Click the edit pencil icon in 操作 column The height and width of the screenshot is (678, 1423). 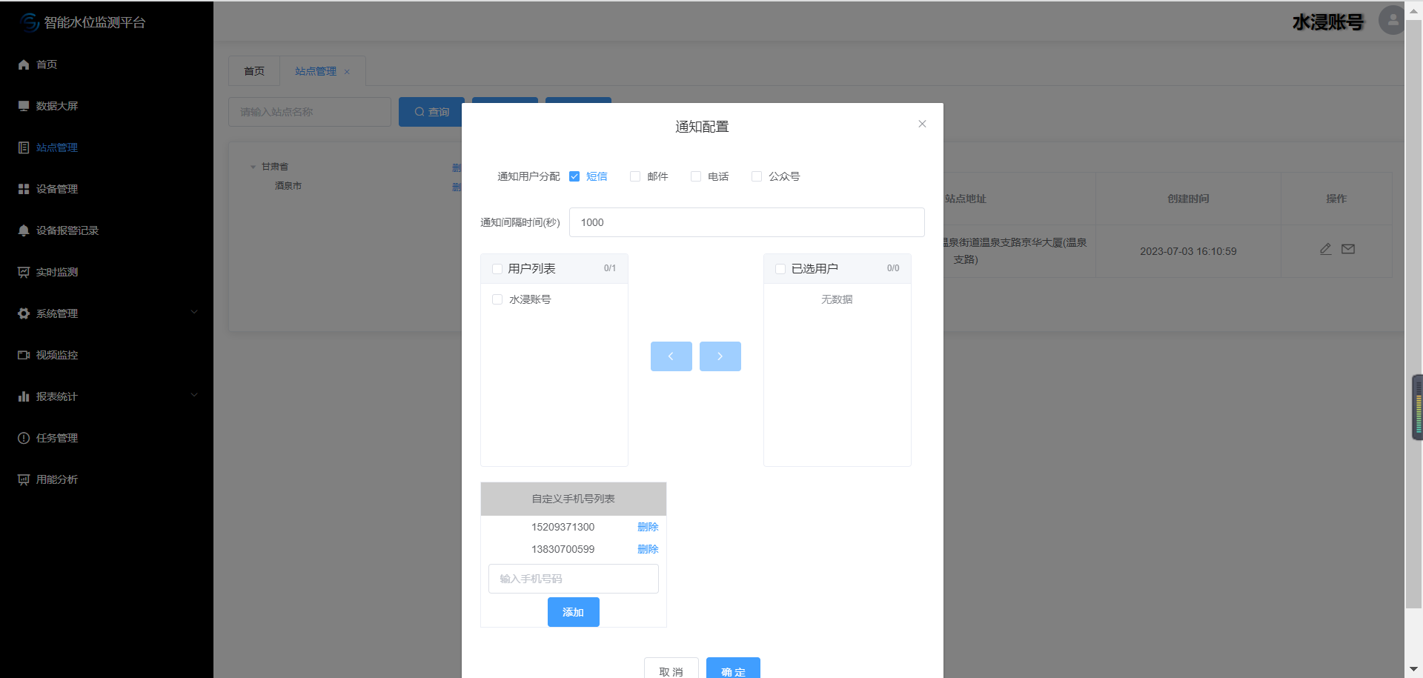pos(1326,249)
